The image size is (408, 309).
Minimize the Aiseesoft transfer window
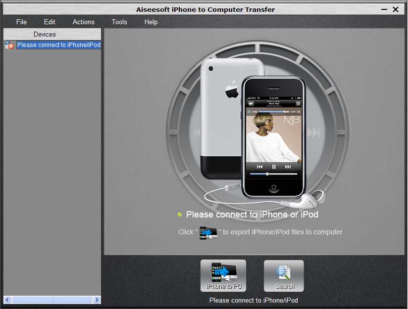pos(384,9)
